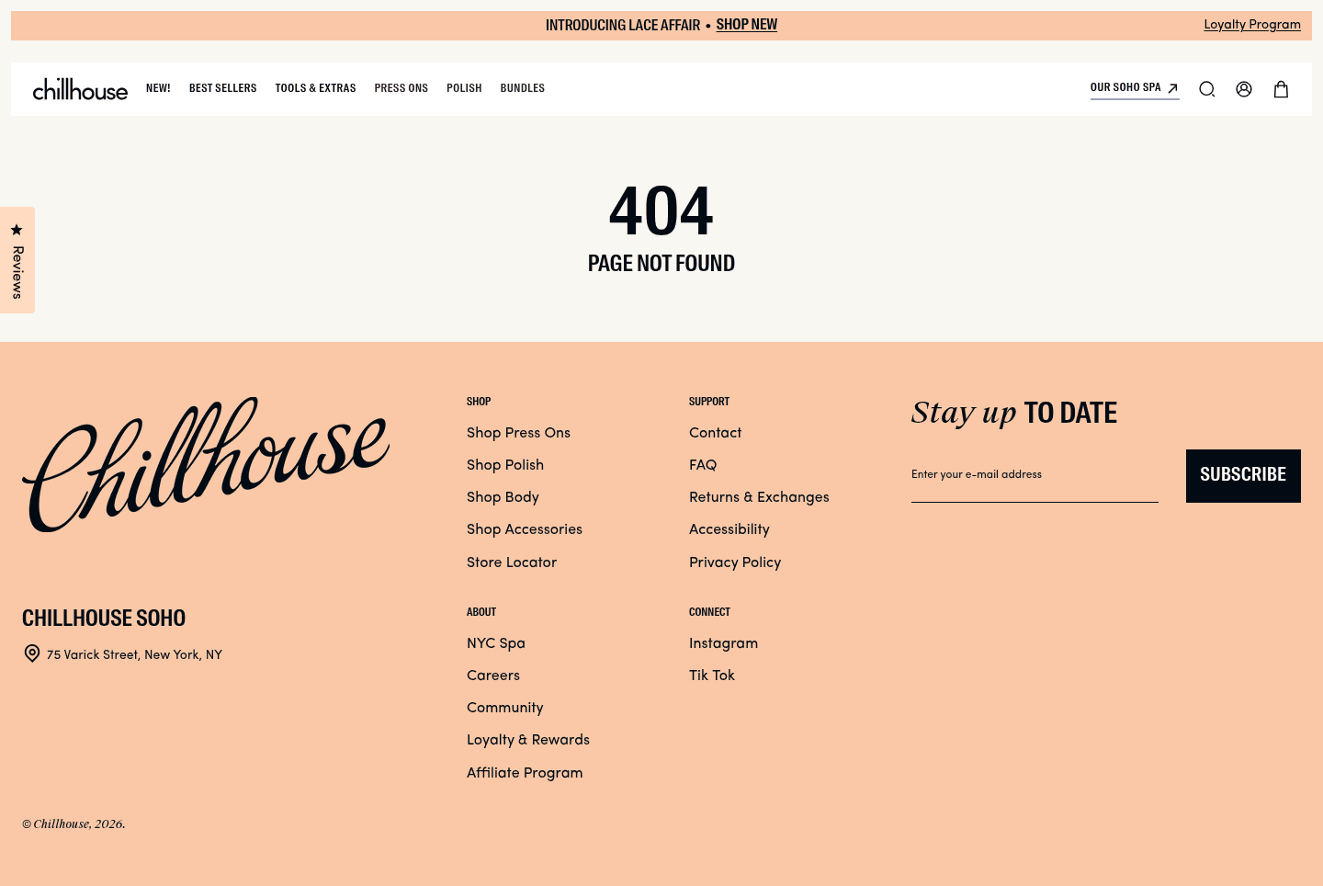The height and width of the screenshot is (886, 1323).
Task: Click the large Chillhouse script footer logo
Action: (206, 464)
